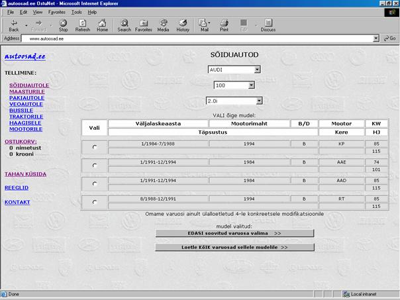Click the Stop toolbar icon
The width and height of the screenshot is (400, 300).
coord(63,26)
